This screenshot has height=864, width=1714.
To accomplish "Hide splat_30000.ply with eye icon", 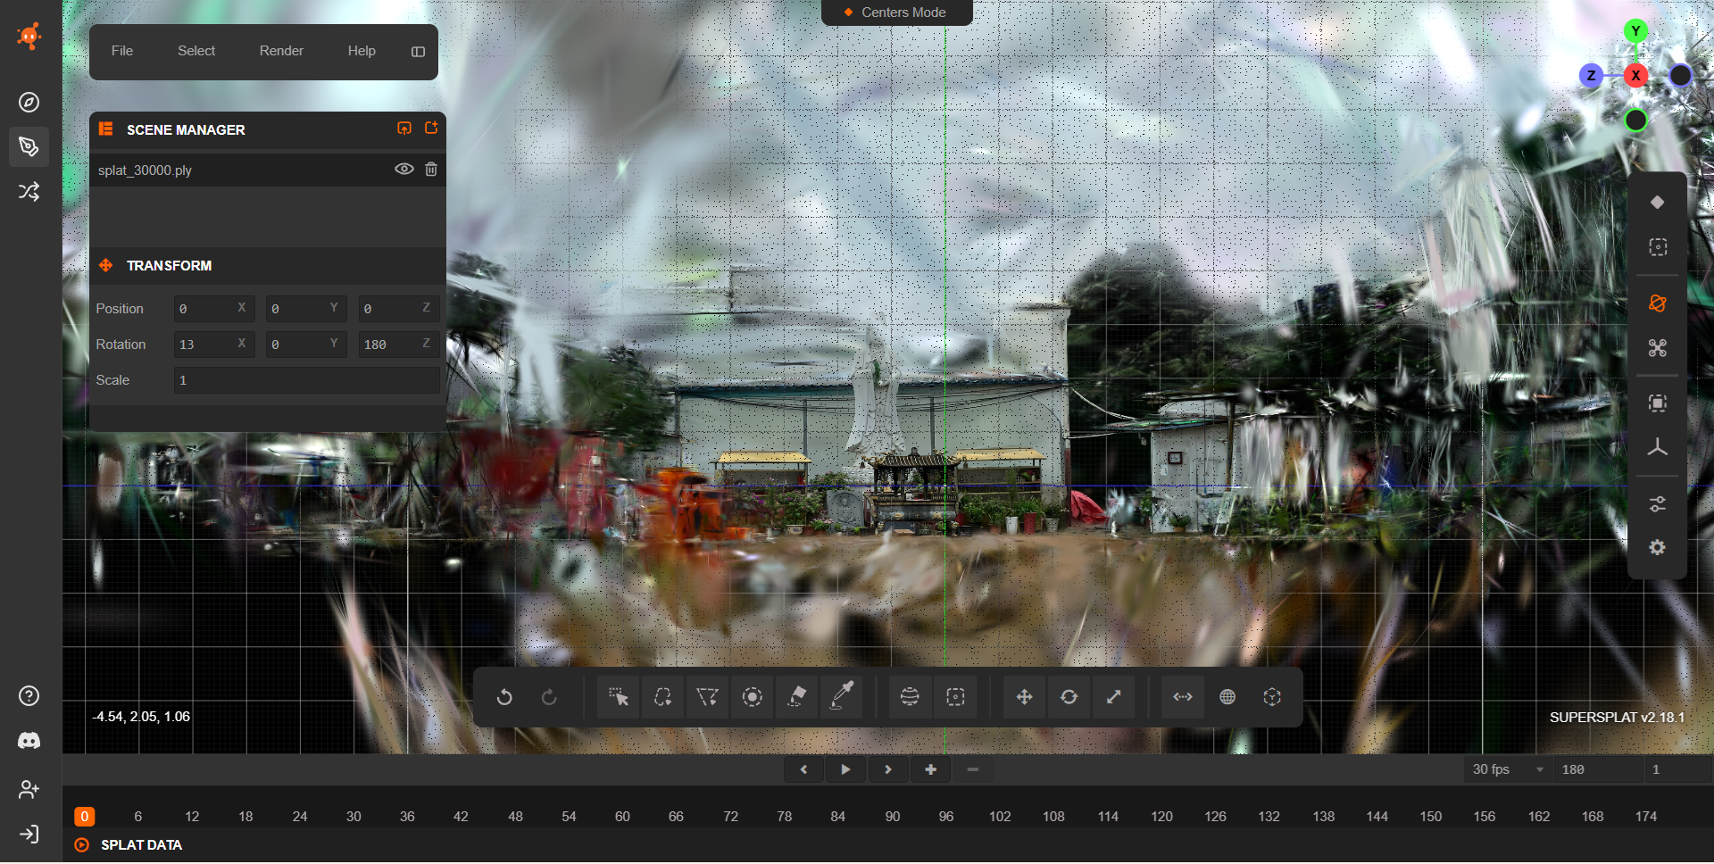I will (404, 170).
